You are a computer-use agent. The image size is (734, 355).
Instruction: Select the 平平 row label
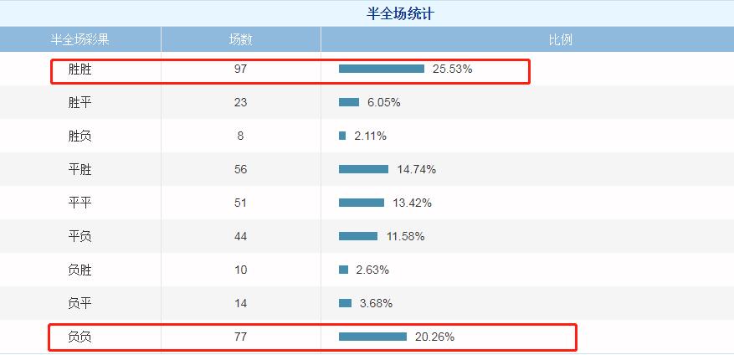[x=80, y=203]
